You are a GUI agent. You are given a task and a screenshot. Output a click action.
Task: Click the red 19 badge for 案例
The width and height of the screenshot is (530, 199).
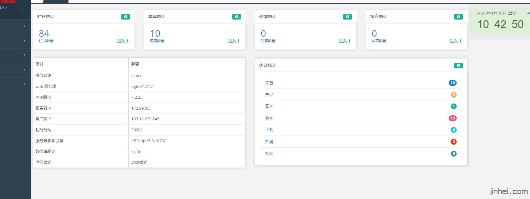coord(453,118)
